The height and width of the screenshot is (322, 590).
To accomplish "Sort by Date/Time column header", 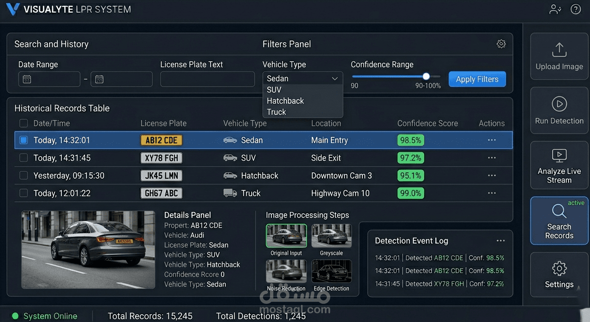I will pyautogui.click(x=52, y=123).
